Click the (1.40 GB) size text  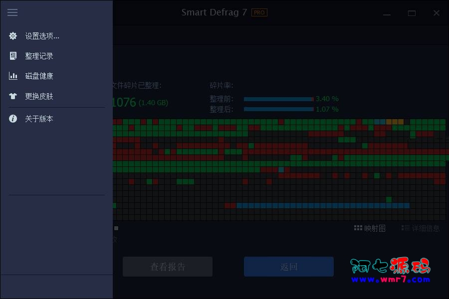153,103
